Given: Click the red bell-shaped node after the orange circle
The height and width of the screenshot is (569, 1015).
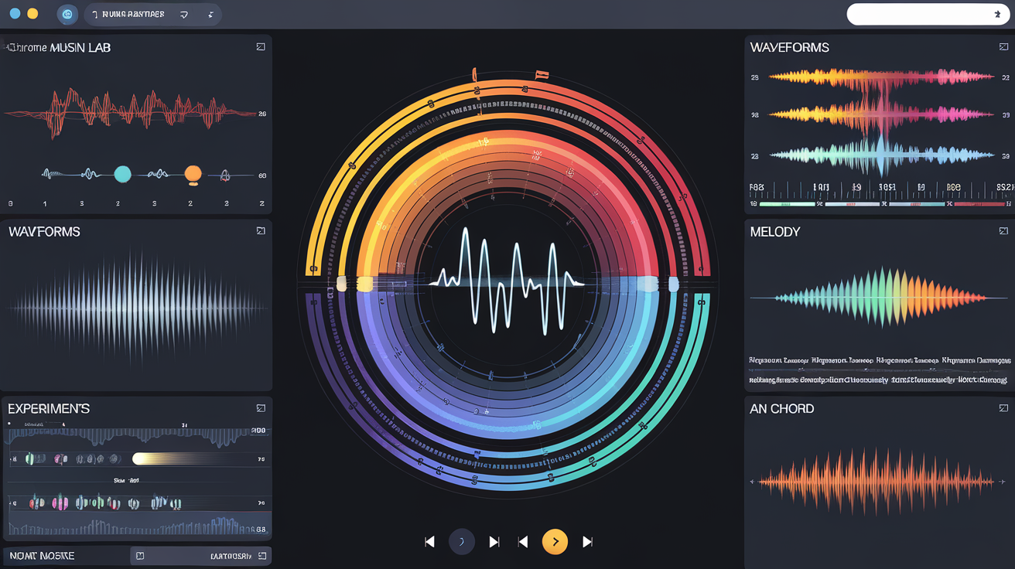Looking at the screenshot, I should (224, 175).
